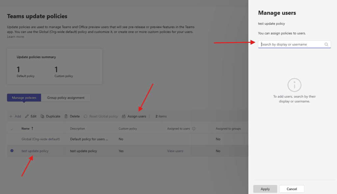The width and height of the screenshot is (337, 194).
Task: Toggle the select-all checkmark in header
Action: pyautogui.click(x=12, y=129)
